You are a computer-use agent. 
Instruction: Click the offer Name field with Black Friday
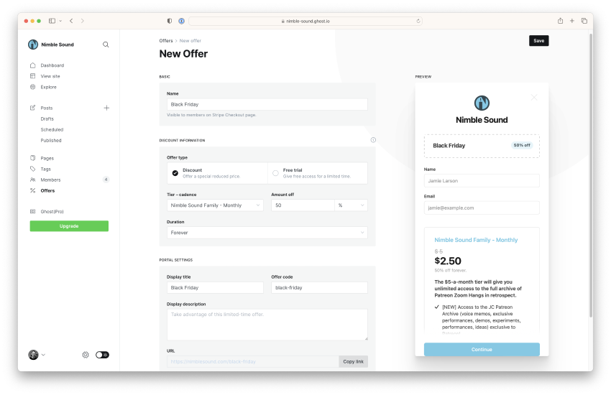[267, 104]
